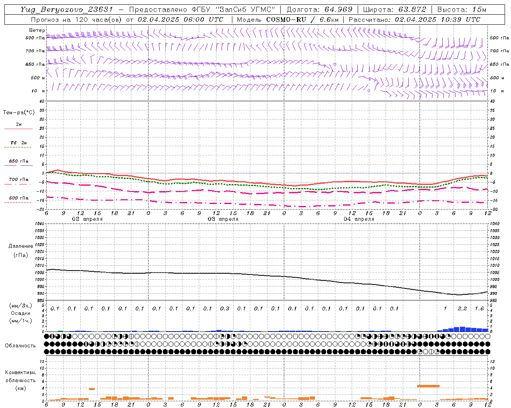Select the 500 гПа temperature legend entry
This screenshot has height=408, width=511.
18,198
